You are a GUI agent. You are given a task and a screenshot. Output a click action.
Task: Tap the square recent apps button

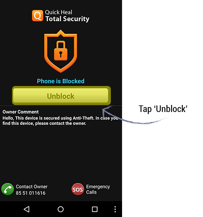(x=95, y=209)
